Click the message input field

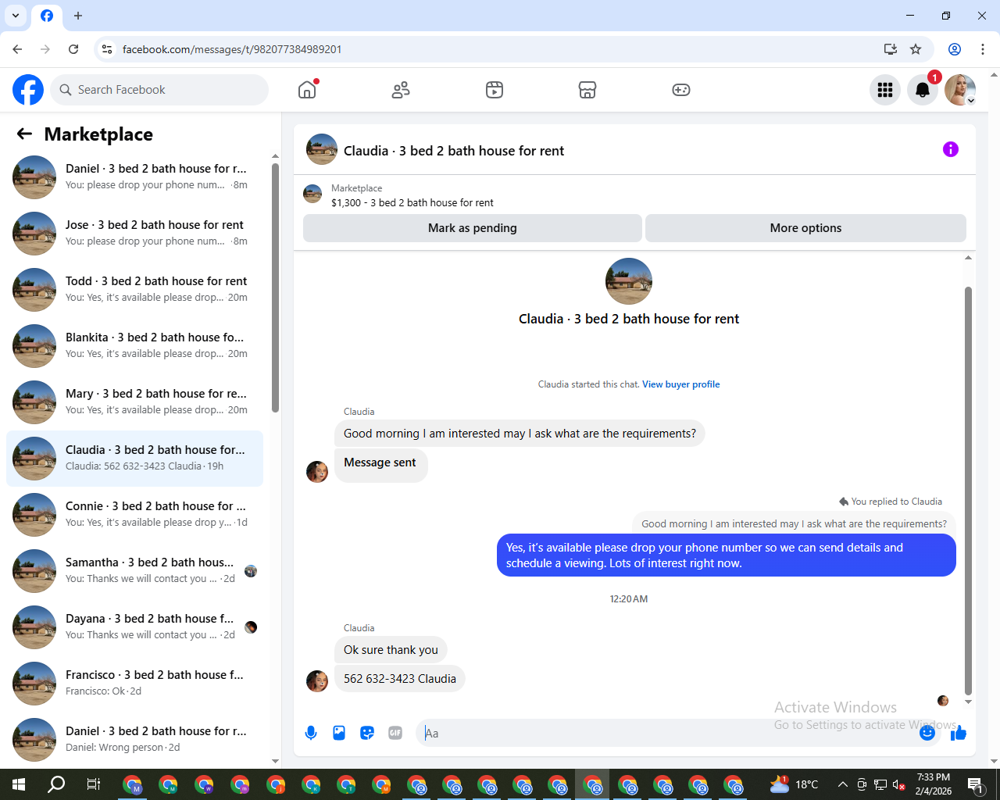coord(668,733)
